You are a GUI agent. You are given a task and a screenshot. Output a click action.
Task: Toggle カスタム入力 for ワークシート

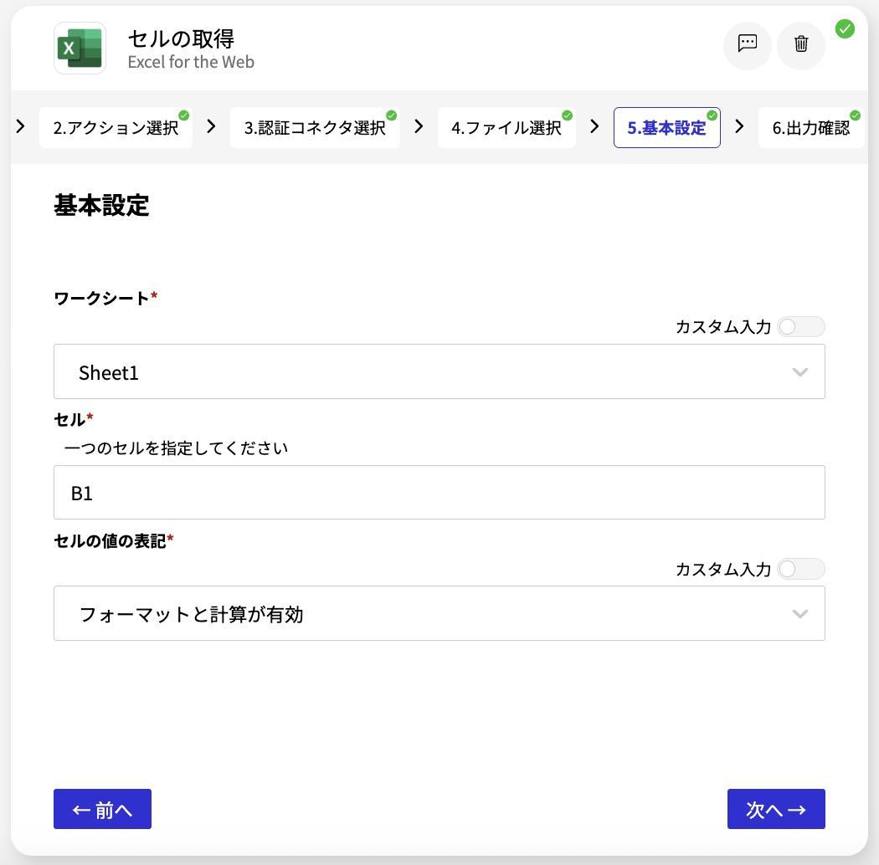(x=801, y=326)
